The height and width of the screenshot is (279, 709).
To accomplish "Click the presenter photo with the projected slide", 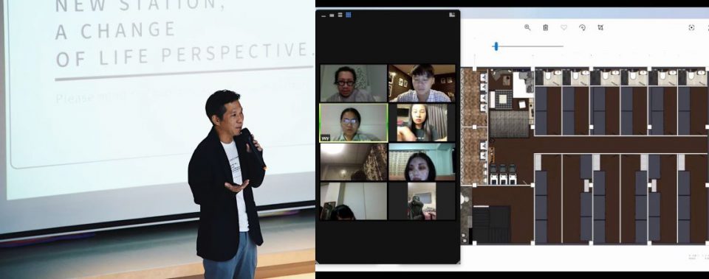I will [x=157, y=139].
